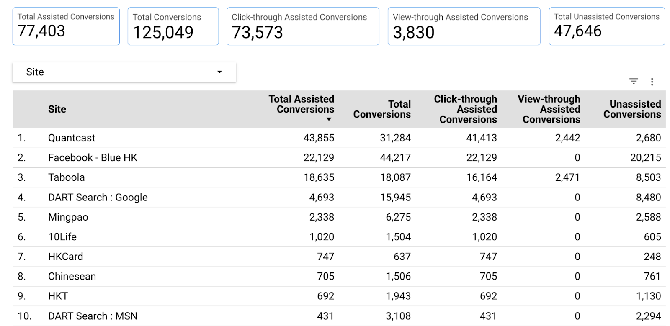This screenshot has width=670, height=326.
Task: Click the Taboola site entry
Action: point(66,177)
